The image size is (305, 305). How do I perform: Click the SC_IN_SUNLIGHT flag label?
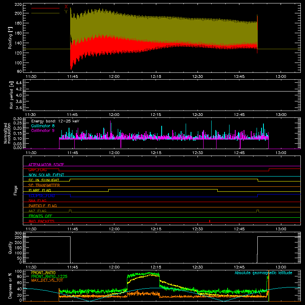(44, 180)
